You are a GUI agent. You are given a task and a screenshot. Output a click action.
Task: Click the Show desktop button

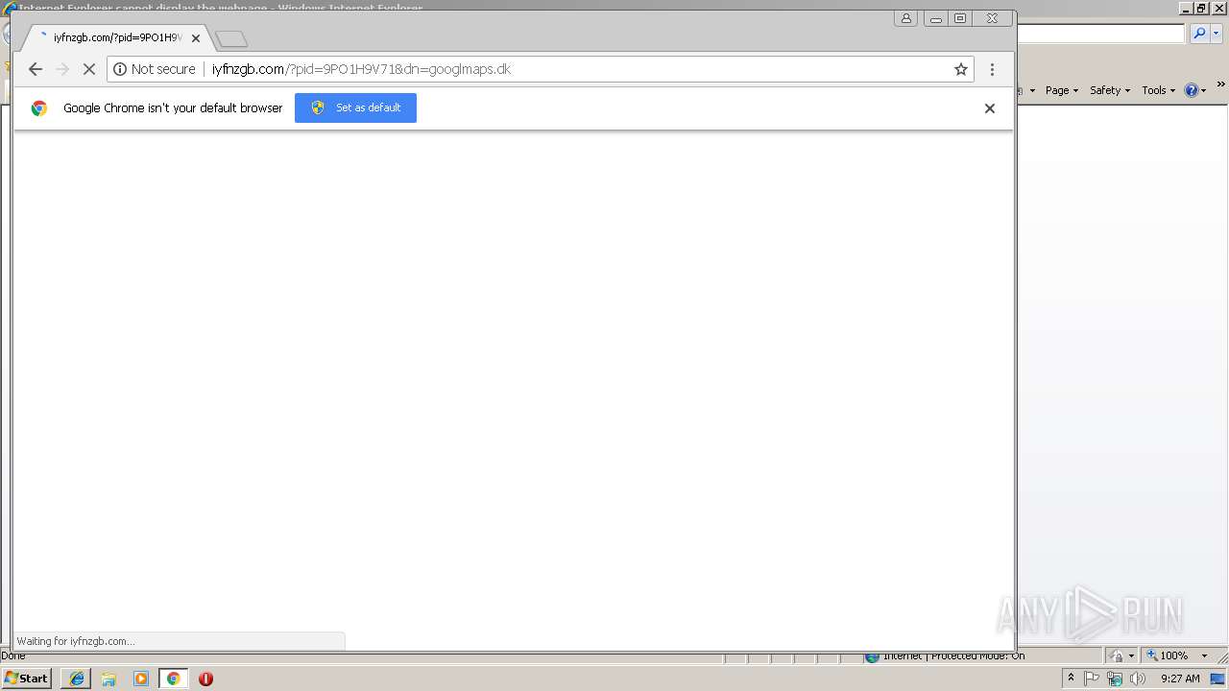(1218, 679)
